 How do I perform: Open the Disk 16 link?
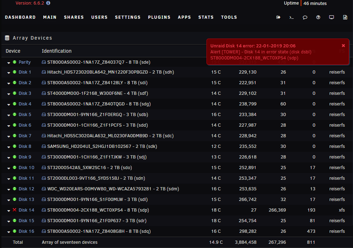tap(26, 231)
